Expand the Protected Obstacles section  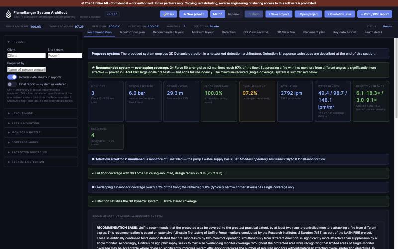[x=41, y=152]
